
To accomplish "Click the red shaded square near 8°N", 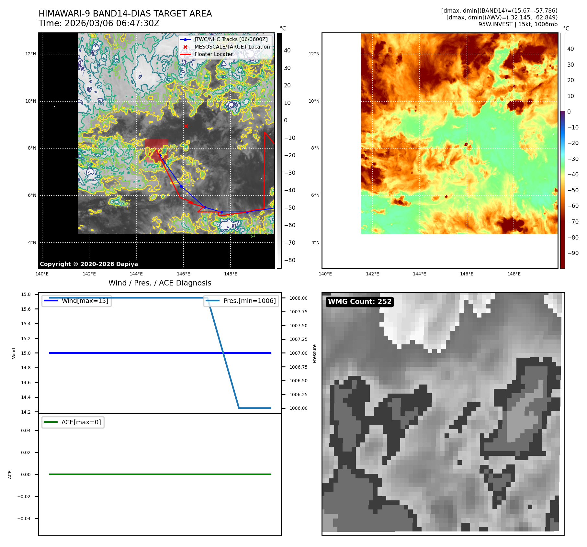I will point(156,151).
